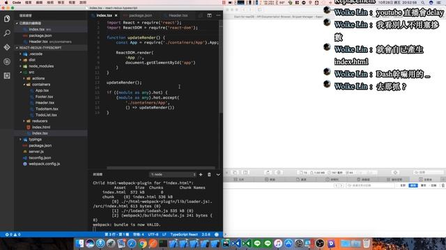Open the editor more actions (…) menu
446x250 pixels.
pos(218,15)
